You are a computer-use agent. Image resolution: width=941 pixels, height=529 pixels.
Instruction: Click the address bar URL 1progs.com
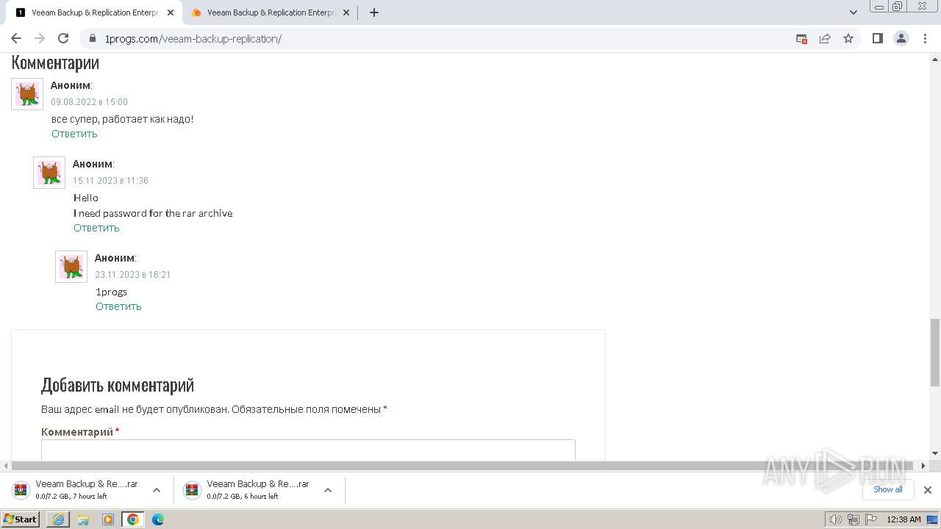coord(193,38)
